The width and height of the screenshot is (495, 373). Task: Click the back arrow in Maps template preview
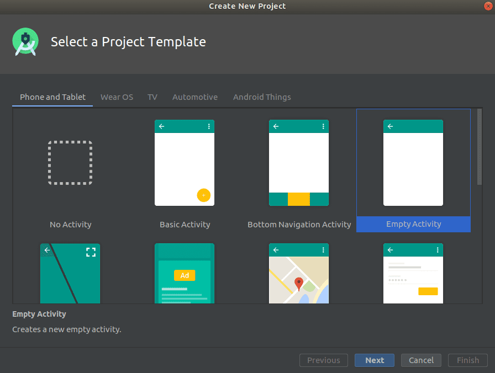tap(276, 250)
